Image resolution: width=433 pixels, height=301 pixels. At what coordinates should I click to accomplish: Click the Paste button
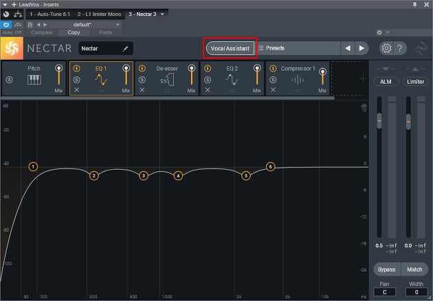(x=105, y=32)
